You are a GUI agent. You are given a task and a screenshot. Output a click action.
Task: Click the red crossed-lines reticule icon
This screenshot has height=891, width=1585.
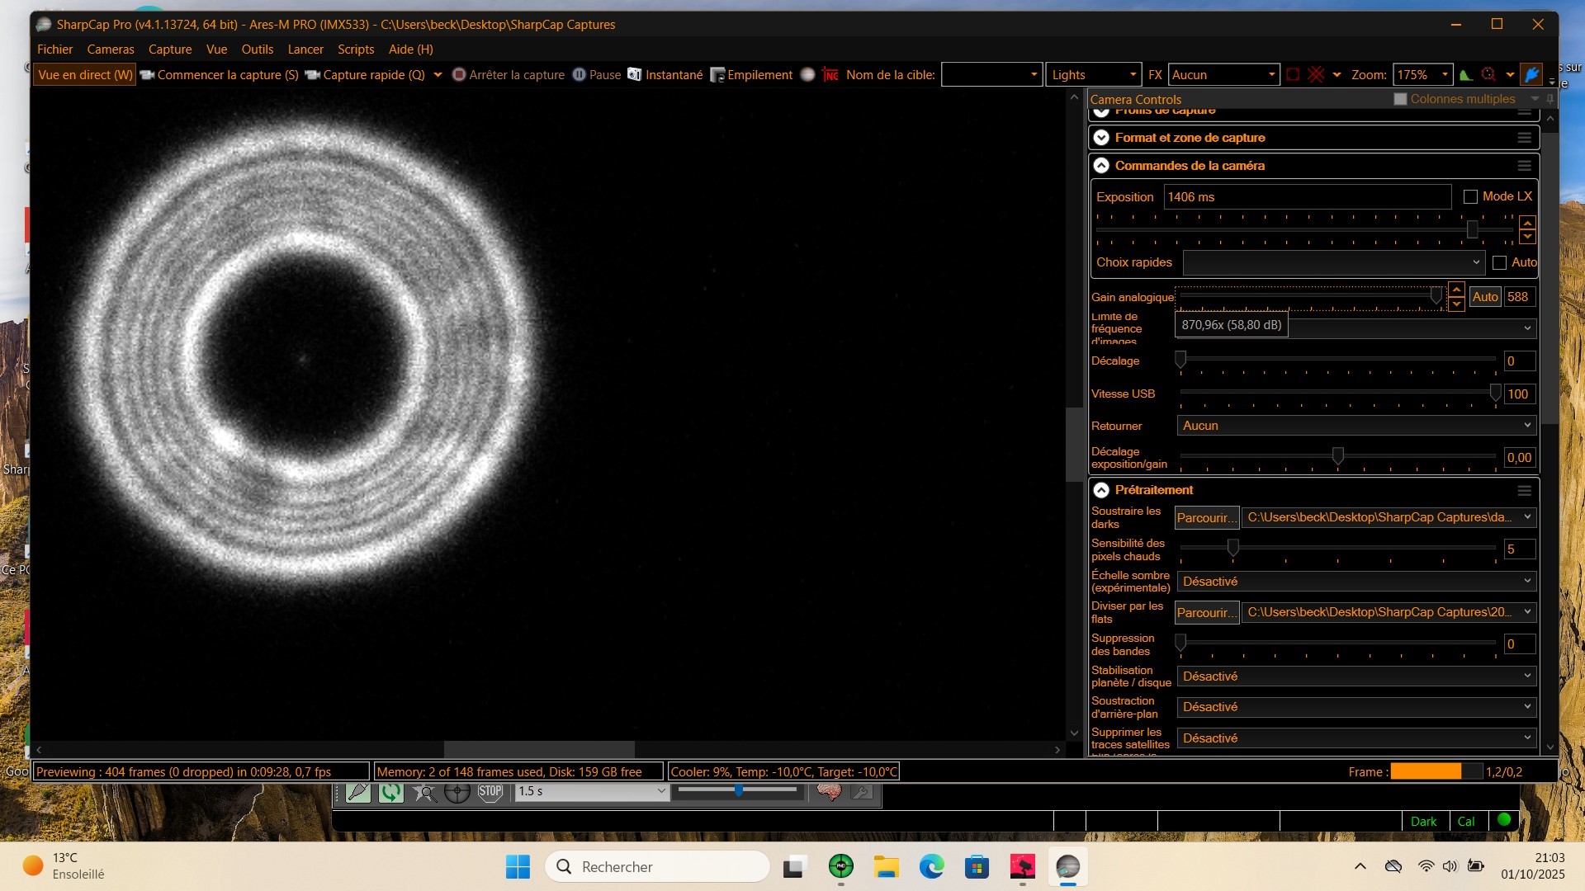click(1316, 74)
